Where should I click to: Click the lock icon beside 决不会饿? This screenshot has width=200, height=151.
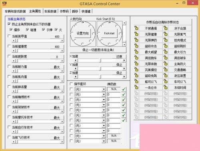click(166, 28)
